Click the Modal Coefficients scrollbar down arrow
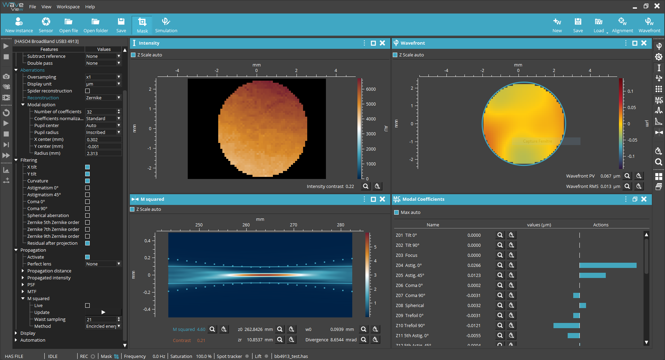 coord(646,342)
